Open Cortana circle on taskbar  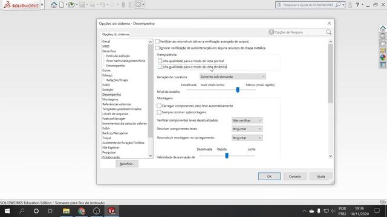point(36,211)
